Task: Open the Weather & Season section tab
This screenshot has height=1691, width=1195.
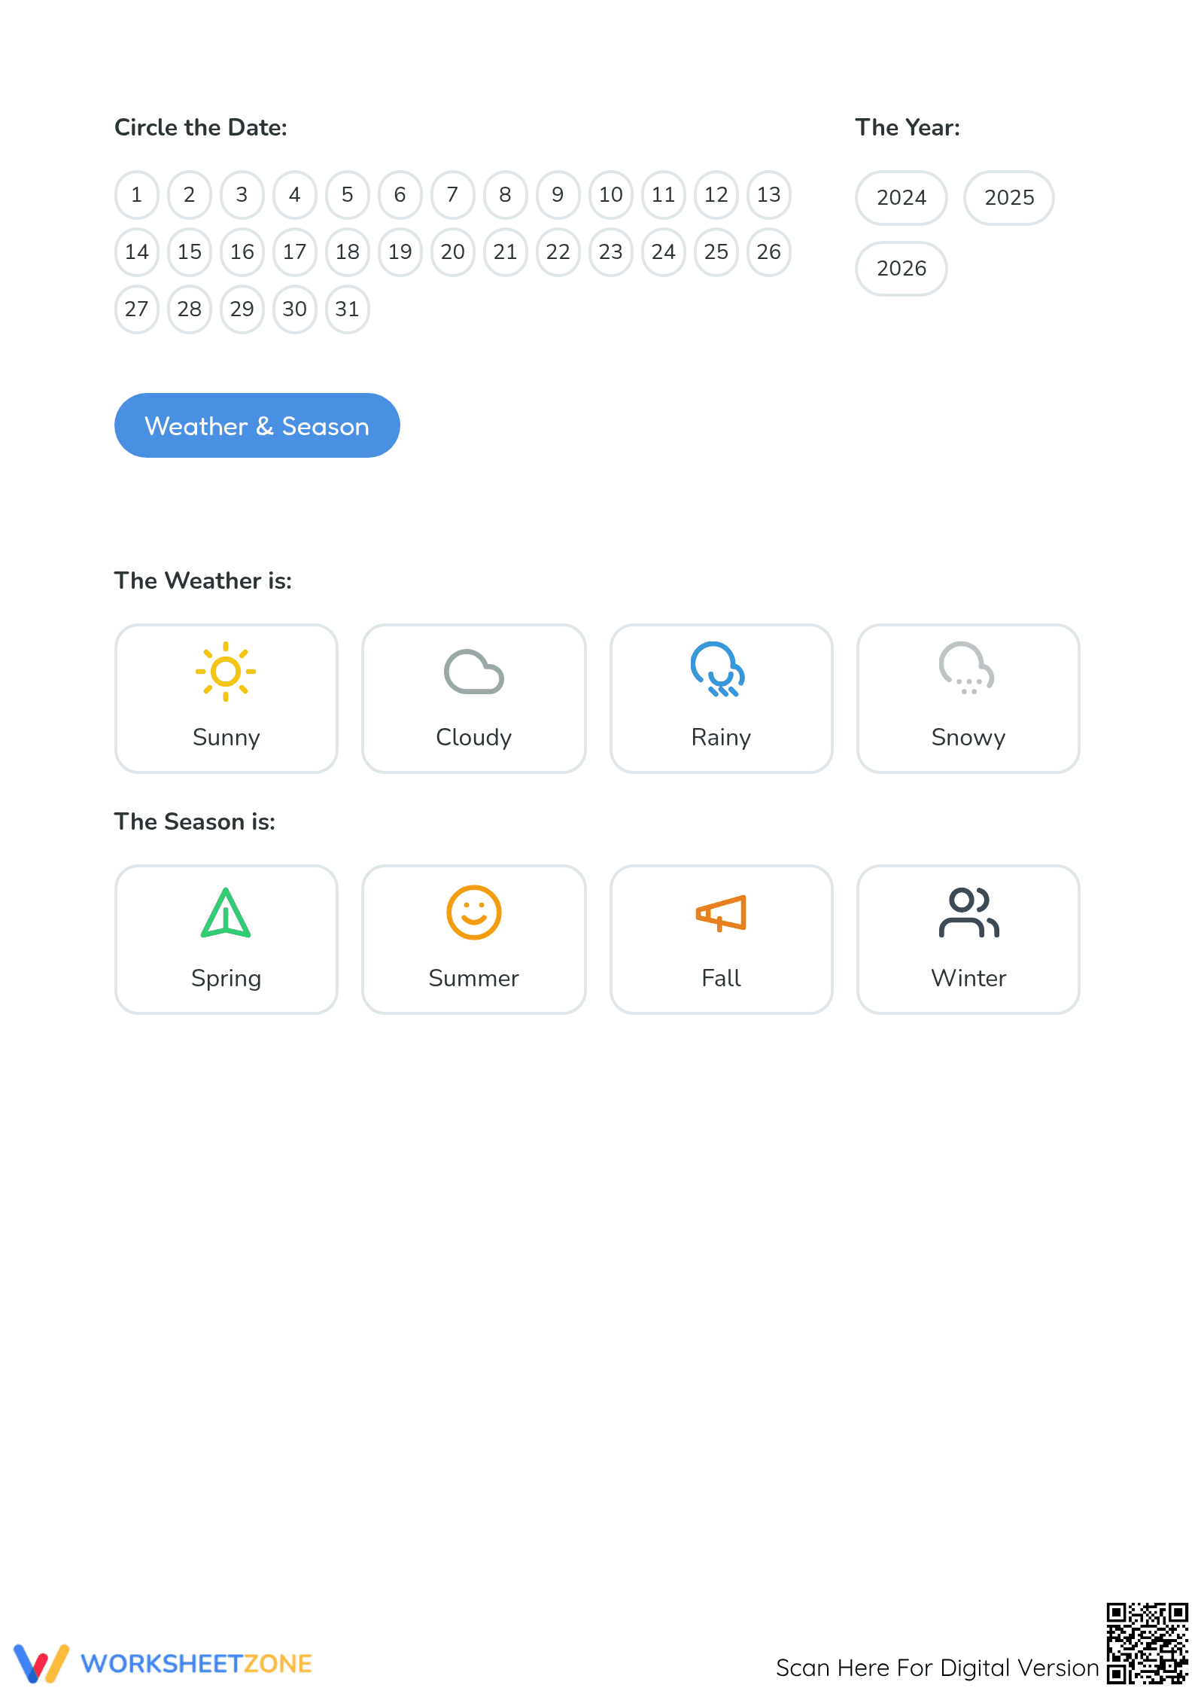Action: [257, 425]
